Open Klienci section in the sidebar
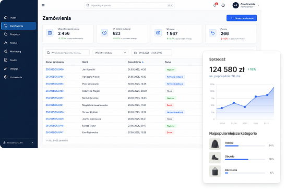 pyautogui.click(x=18, y=43)
